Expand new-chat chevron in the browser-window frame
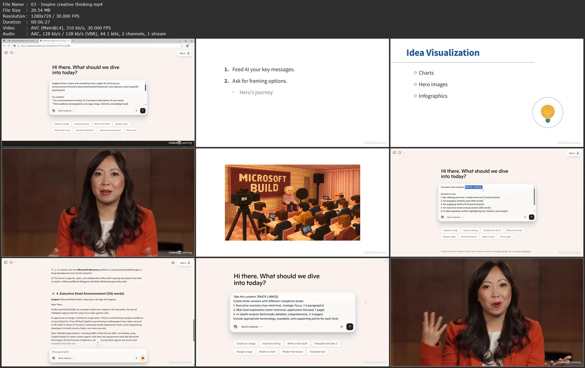 [x=16, y=53]
